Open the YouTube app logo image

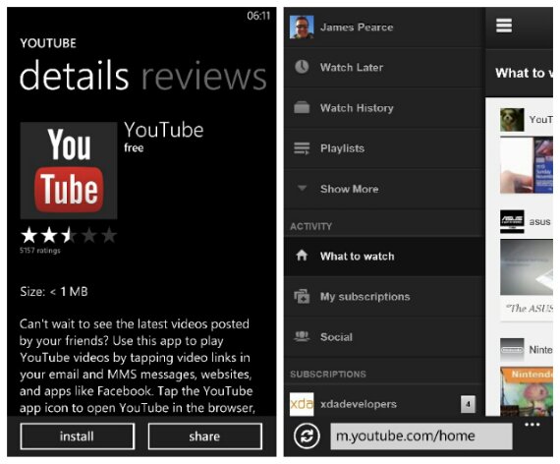(69, 170)
